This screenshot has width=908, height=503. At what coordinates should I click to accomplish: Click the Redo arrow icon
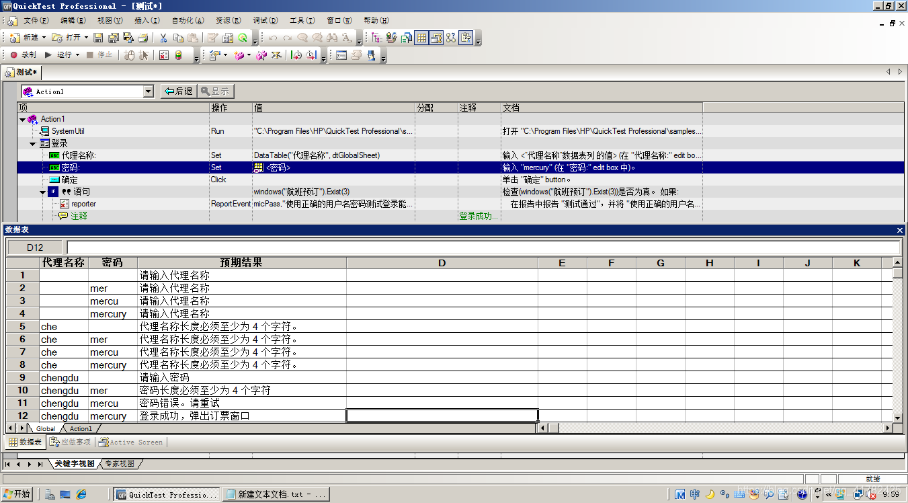(x=288, y=38)
